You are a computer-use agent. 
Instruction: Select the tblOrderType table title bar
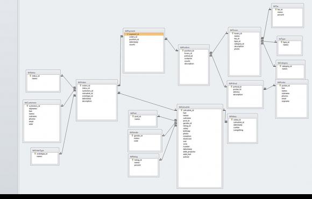45,151
